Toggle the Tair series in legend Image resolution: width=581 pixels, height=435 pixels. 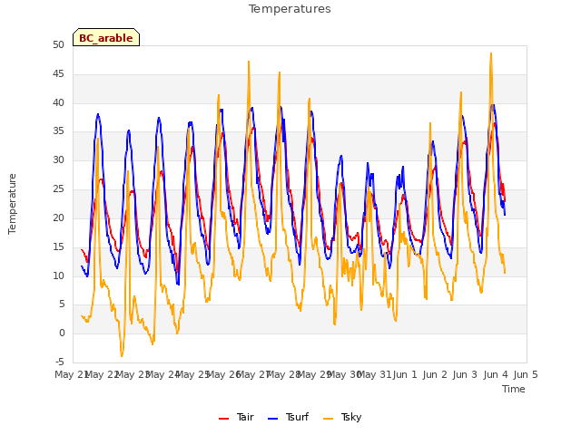pyautogui.click(x=236, y=417)
